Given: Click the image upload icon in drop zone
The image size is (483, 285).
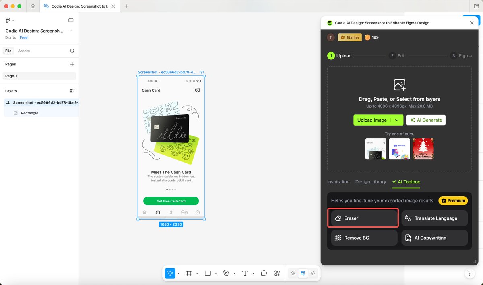Looking at the screenshot, I should (x=399, y=85).
